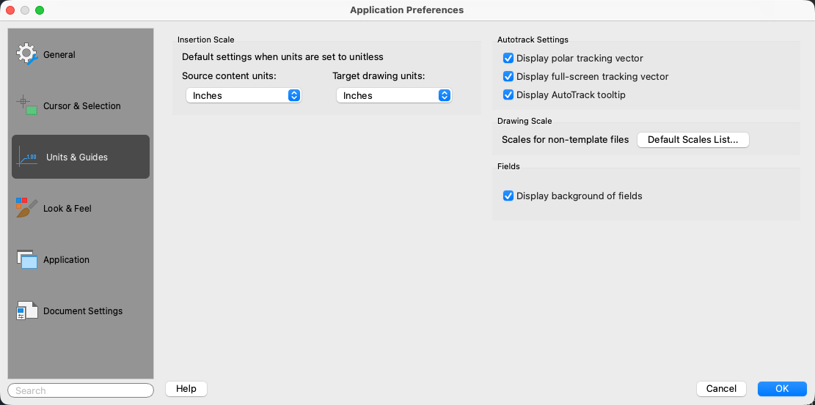Select the Document Settings section
The height and width of the screenshot is (405, 815).
click(83, 311)
